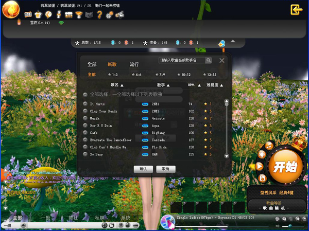Switch to the 流行 tab
This screenshot has width=309, height=231.
coord(134,64)
